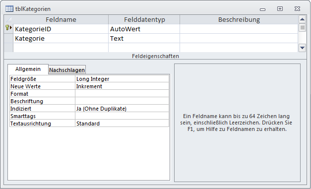Click the empty Smarttags property field
The height and width of the screenshot is (189, 311).
(x=122, y=116)
